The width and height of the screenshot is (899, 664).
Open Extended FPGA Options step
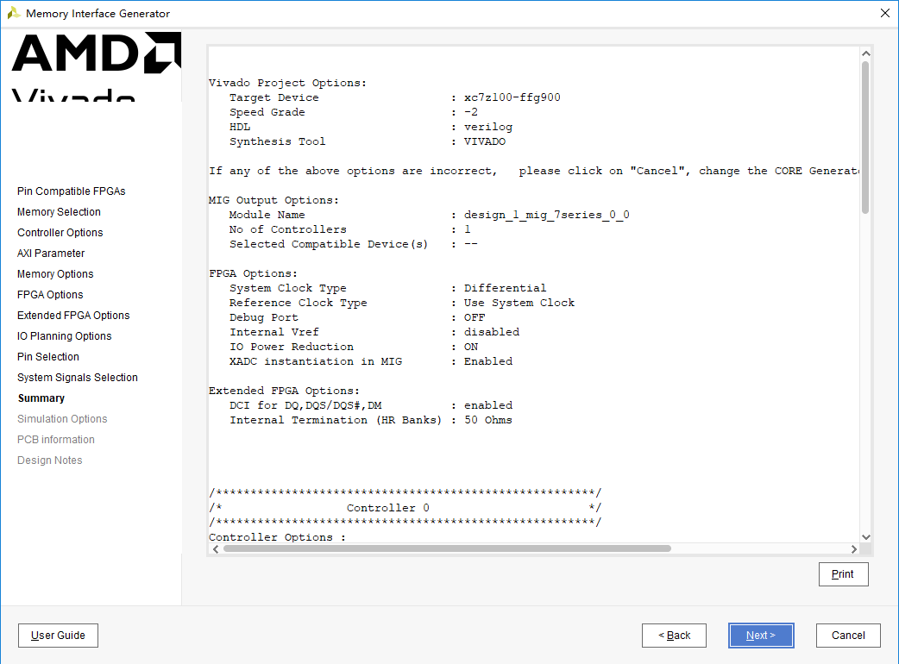pos(73,315)
